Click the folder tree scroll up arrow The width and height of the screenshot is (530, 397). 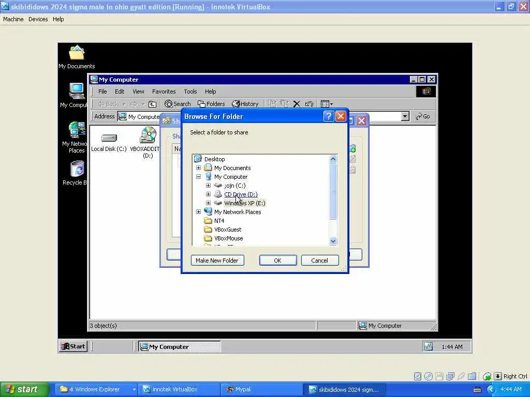click(x=333, y=159)
